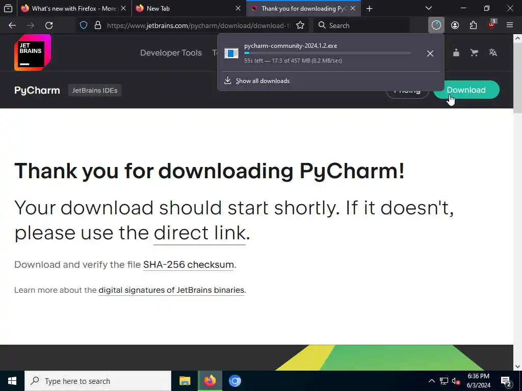The width and height of the screenshot is (522, 391).
Task: Show hidden system tray icons
Action: tap(431, 381)
